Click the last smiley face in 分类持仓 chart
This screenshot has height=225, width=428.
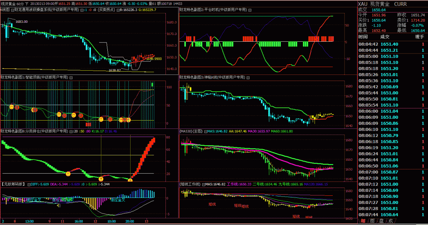[x=130, y=180]
